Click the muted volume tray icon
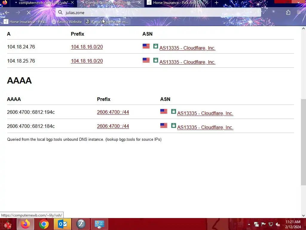Image resolution: width=306 pixels, height=230 pixels. (278, 224)
